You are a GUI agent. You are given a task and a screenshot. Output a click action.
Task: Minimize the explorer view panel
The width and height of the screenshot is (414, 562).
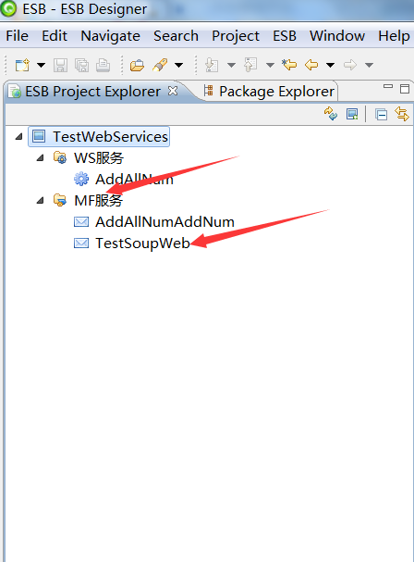pyautogui.click(x=388, y=86)
